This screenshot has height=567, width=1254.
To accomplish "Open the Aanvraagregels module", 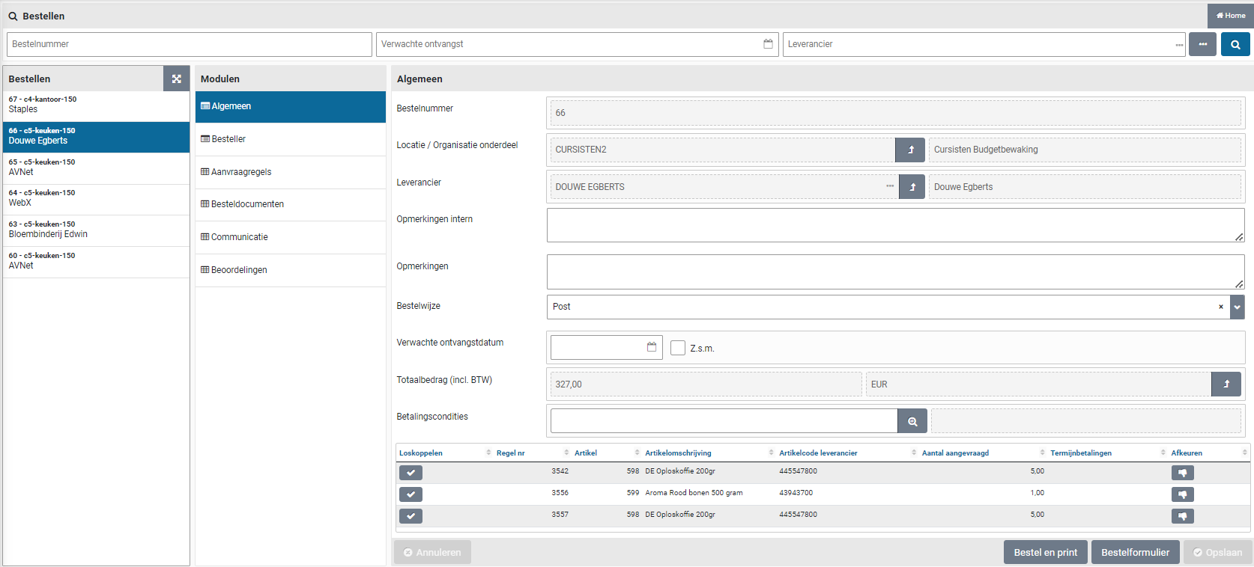I will point(241,172).
